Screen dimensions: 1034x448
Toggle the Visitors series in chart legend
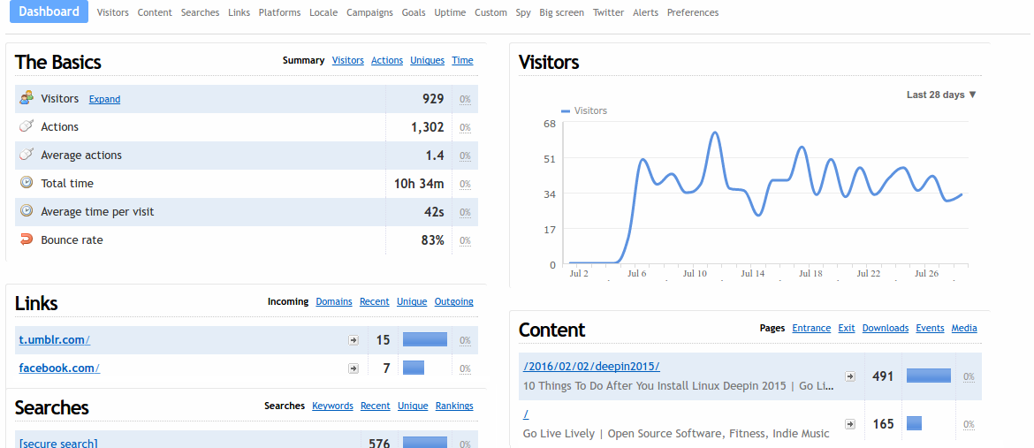[x=584, y=110]
